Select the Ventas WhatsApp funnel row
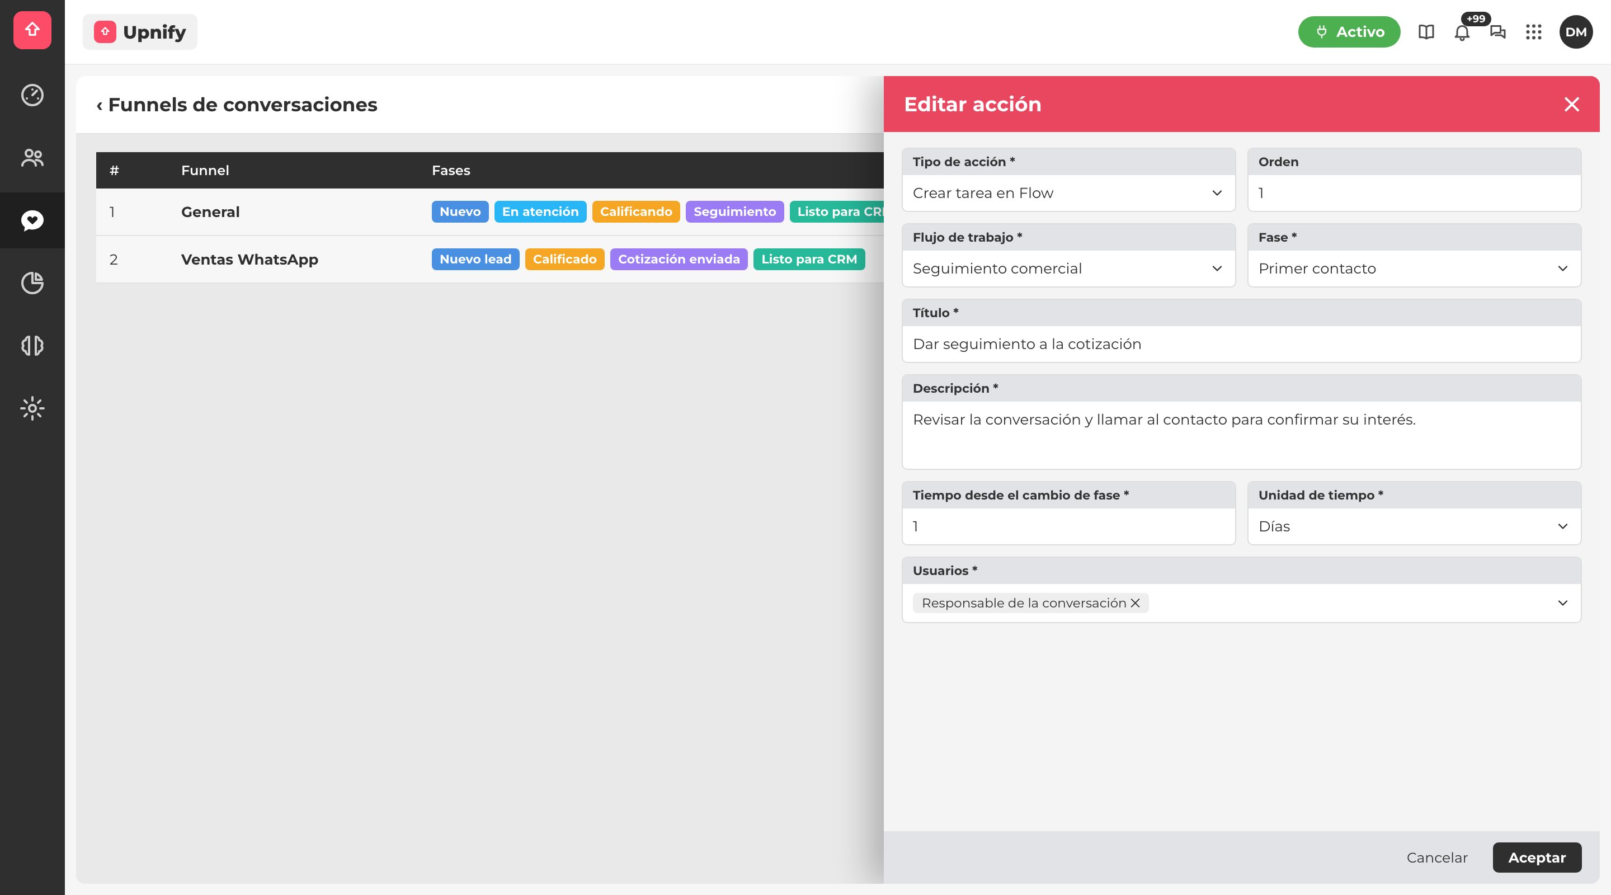 coord(489,260)
